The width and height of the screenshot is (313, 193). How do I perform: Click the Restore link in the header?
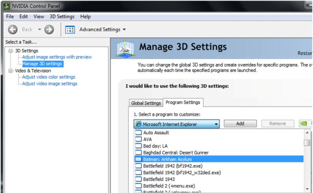click(305, 53)
